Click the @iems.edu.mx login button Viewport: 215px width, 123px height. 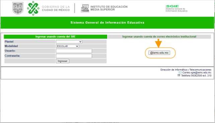(159, 53)
